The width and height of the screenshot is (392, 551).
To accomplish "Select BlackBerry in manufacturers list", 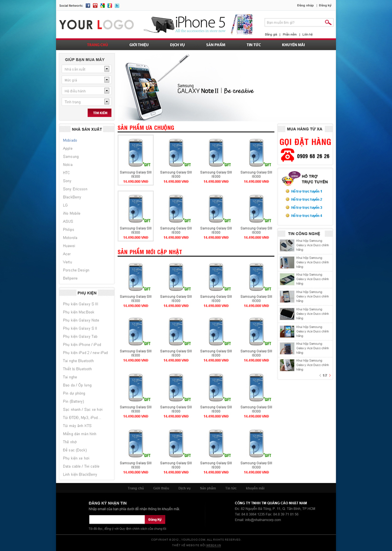I will point(72,197).
